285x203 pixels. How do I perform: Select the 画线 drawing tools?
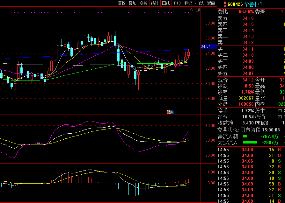[x=166, y=3]
